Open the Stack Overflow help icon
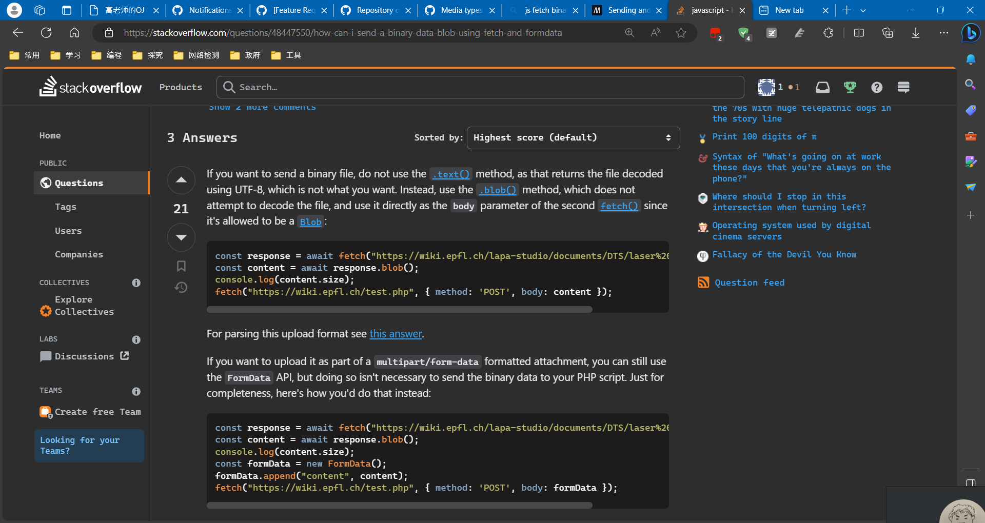Screen dimensions: 985x523 pos(877,87)
